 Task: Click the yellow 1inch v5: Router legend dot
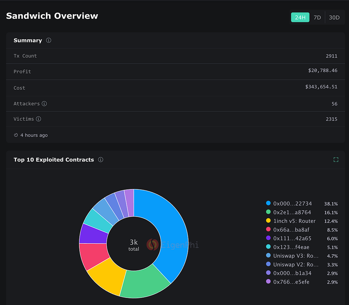pyautogui.click(x=268, y=220)
